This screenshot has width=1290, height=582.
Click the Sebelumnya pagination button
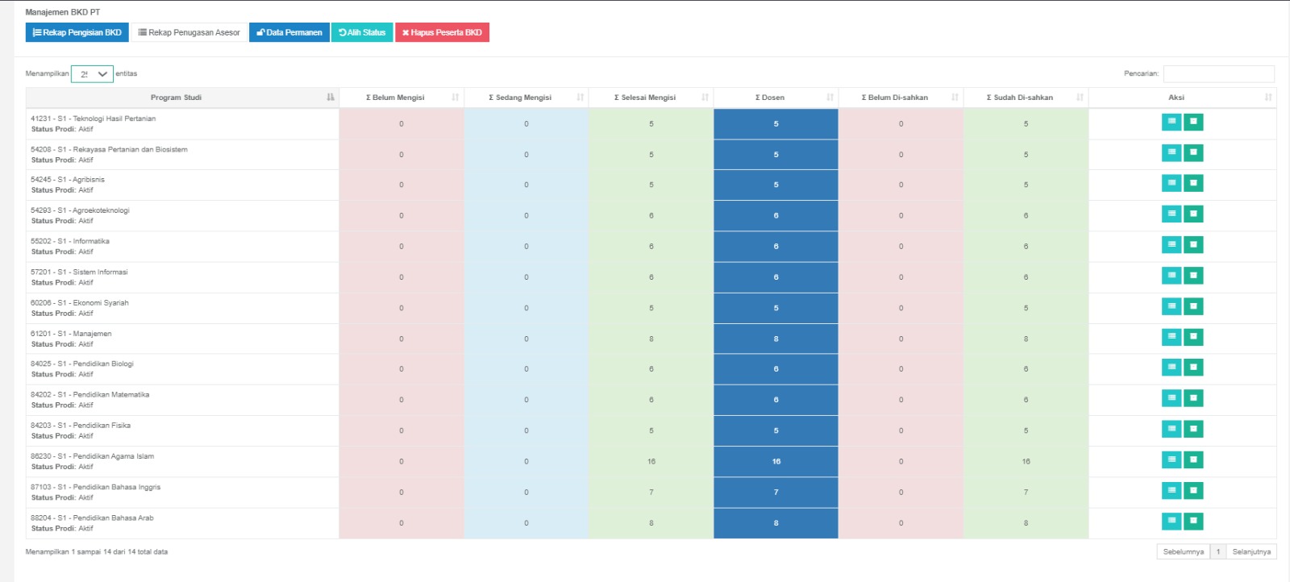[x=1183, y=551]
